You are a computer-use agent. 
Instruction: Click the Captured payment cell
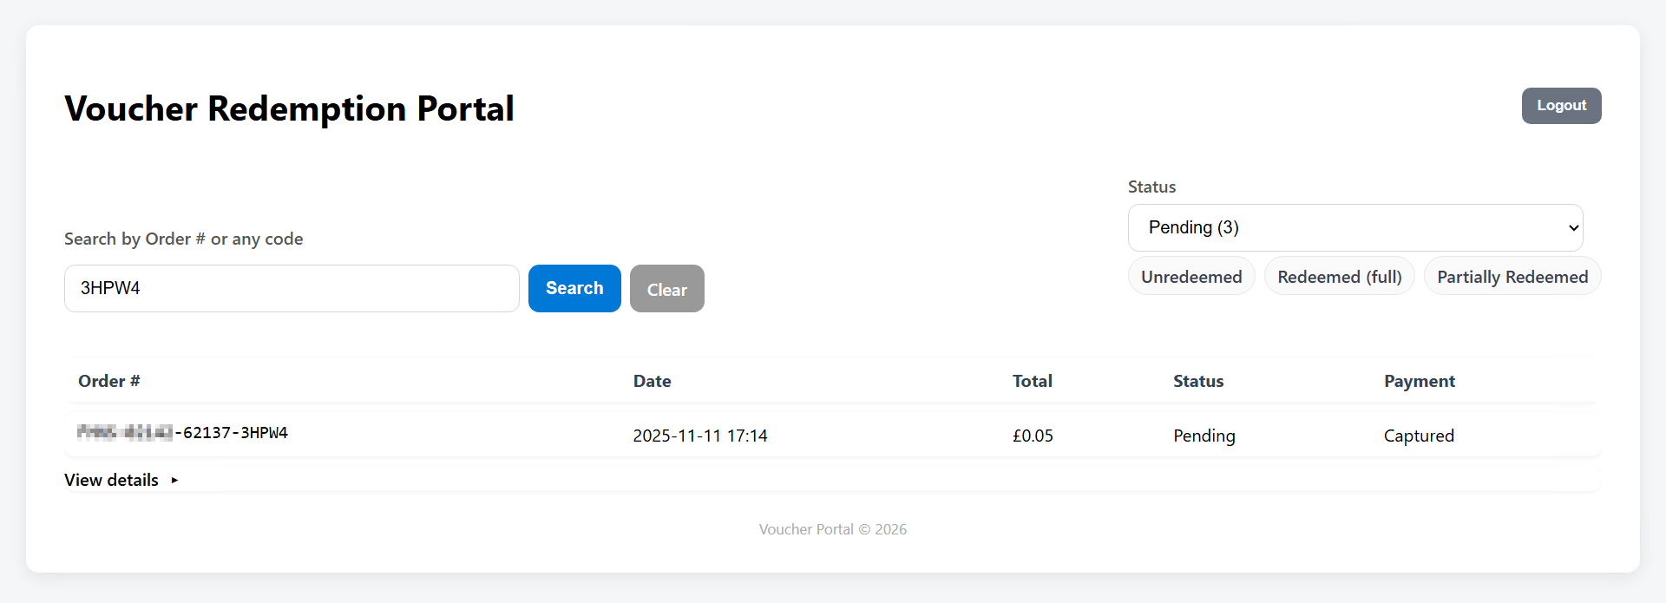click(1418, 436)
